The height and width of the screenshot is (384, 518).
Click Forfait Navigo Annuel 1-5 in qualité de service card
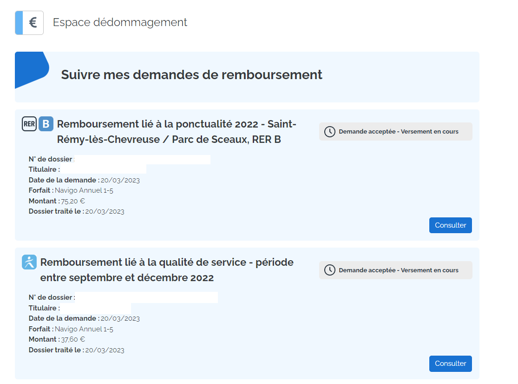point(71,329)
